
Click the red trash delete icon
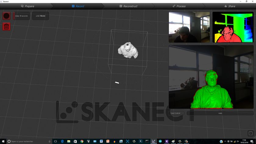click(6, 26)
